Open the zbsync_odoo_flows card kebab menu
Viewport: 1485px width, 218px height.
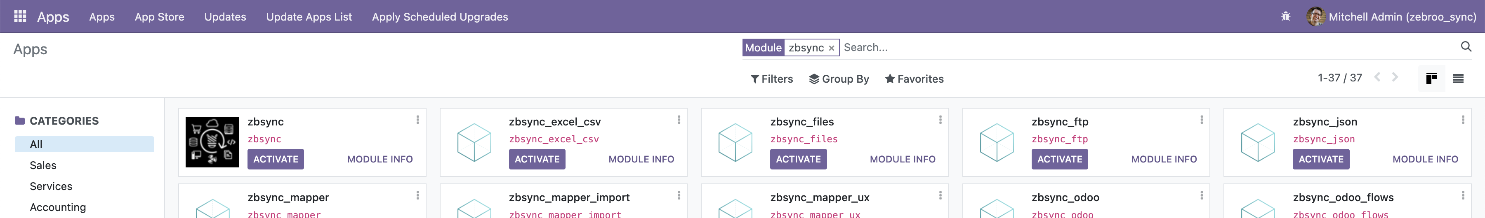(x=1462, y=195)
